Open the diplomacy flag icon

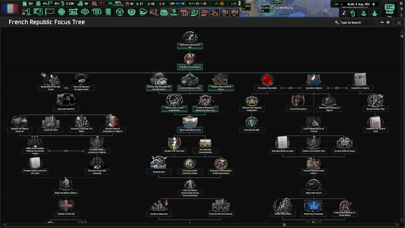pos(50,12)
